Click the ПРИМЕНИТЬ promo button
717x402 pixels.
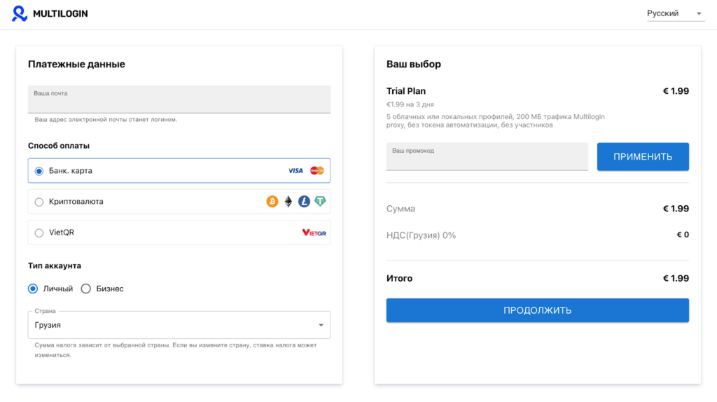click(643, 157)
